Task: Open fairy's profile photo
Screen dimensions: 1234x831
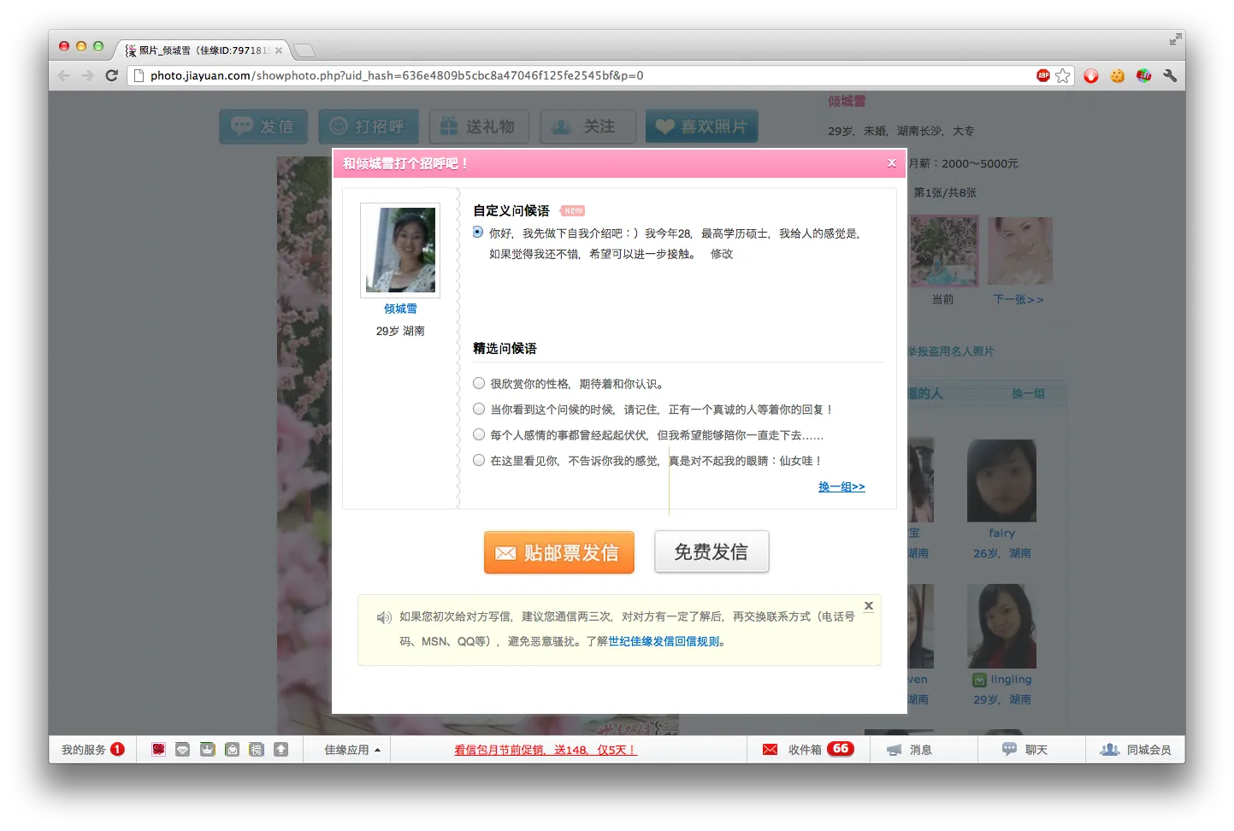Action: click(1001, 480)
